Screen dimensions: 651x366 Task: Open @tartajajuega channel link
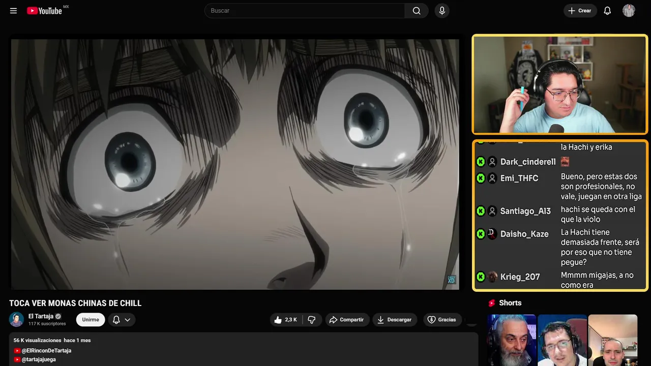tap(39, 359)
